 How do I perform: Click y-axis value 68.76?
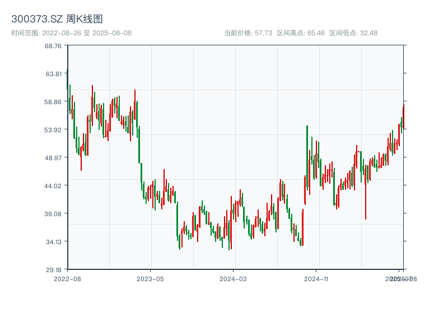click(53, 46)
